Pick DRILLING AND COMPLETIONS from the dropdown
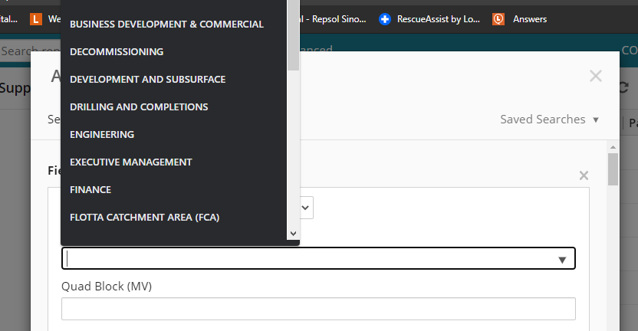 tap(139, 107)
